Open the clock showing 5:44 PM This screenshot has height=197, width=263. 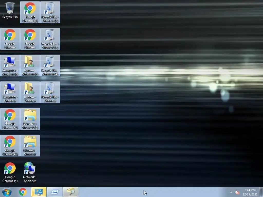(250, 192)
